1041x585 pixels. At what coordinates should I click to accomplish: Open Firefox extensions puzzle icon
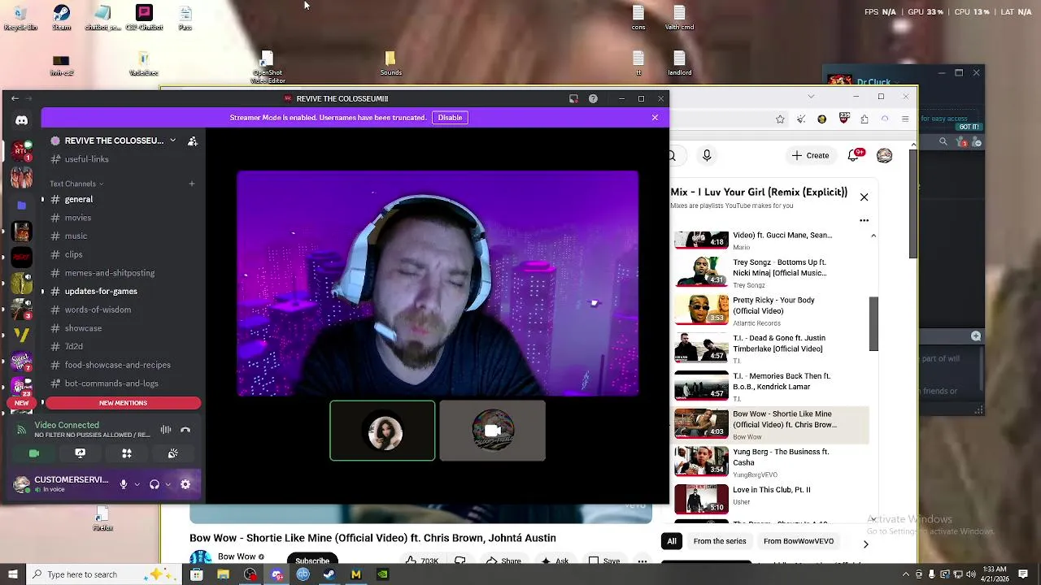click(x=864, y=119)
